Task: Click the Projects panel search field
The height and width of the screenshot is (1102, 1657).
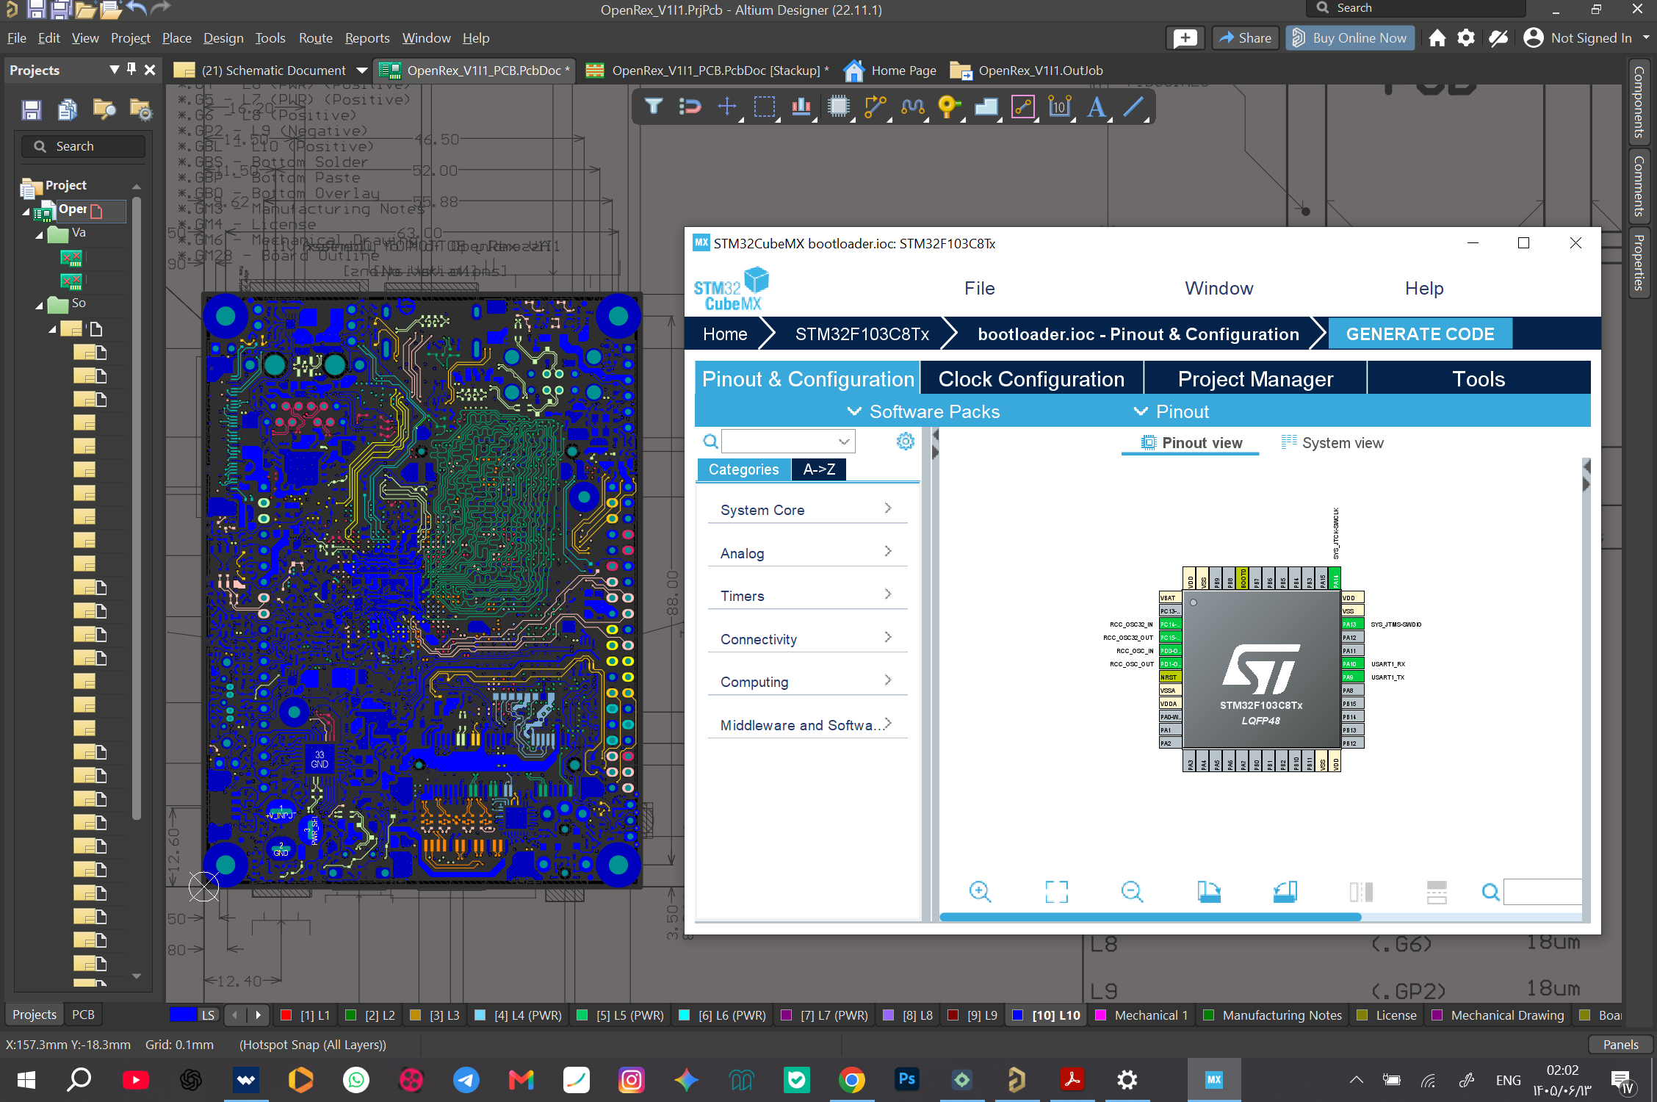Action: point(84,146)
